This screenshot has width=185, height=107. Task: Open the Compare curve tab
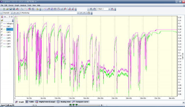80,102
